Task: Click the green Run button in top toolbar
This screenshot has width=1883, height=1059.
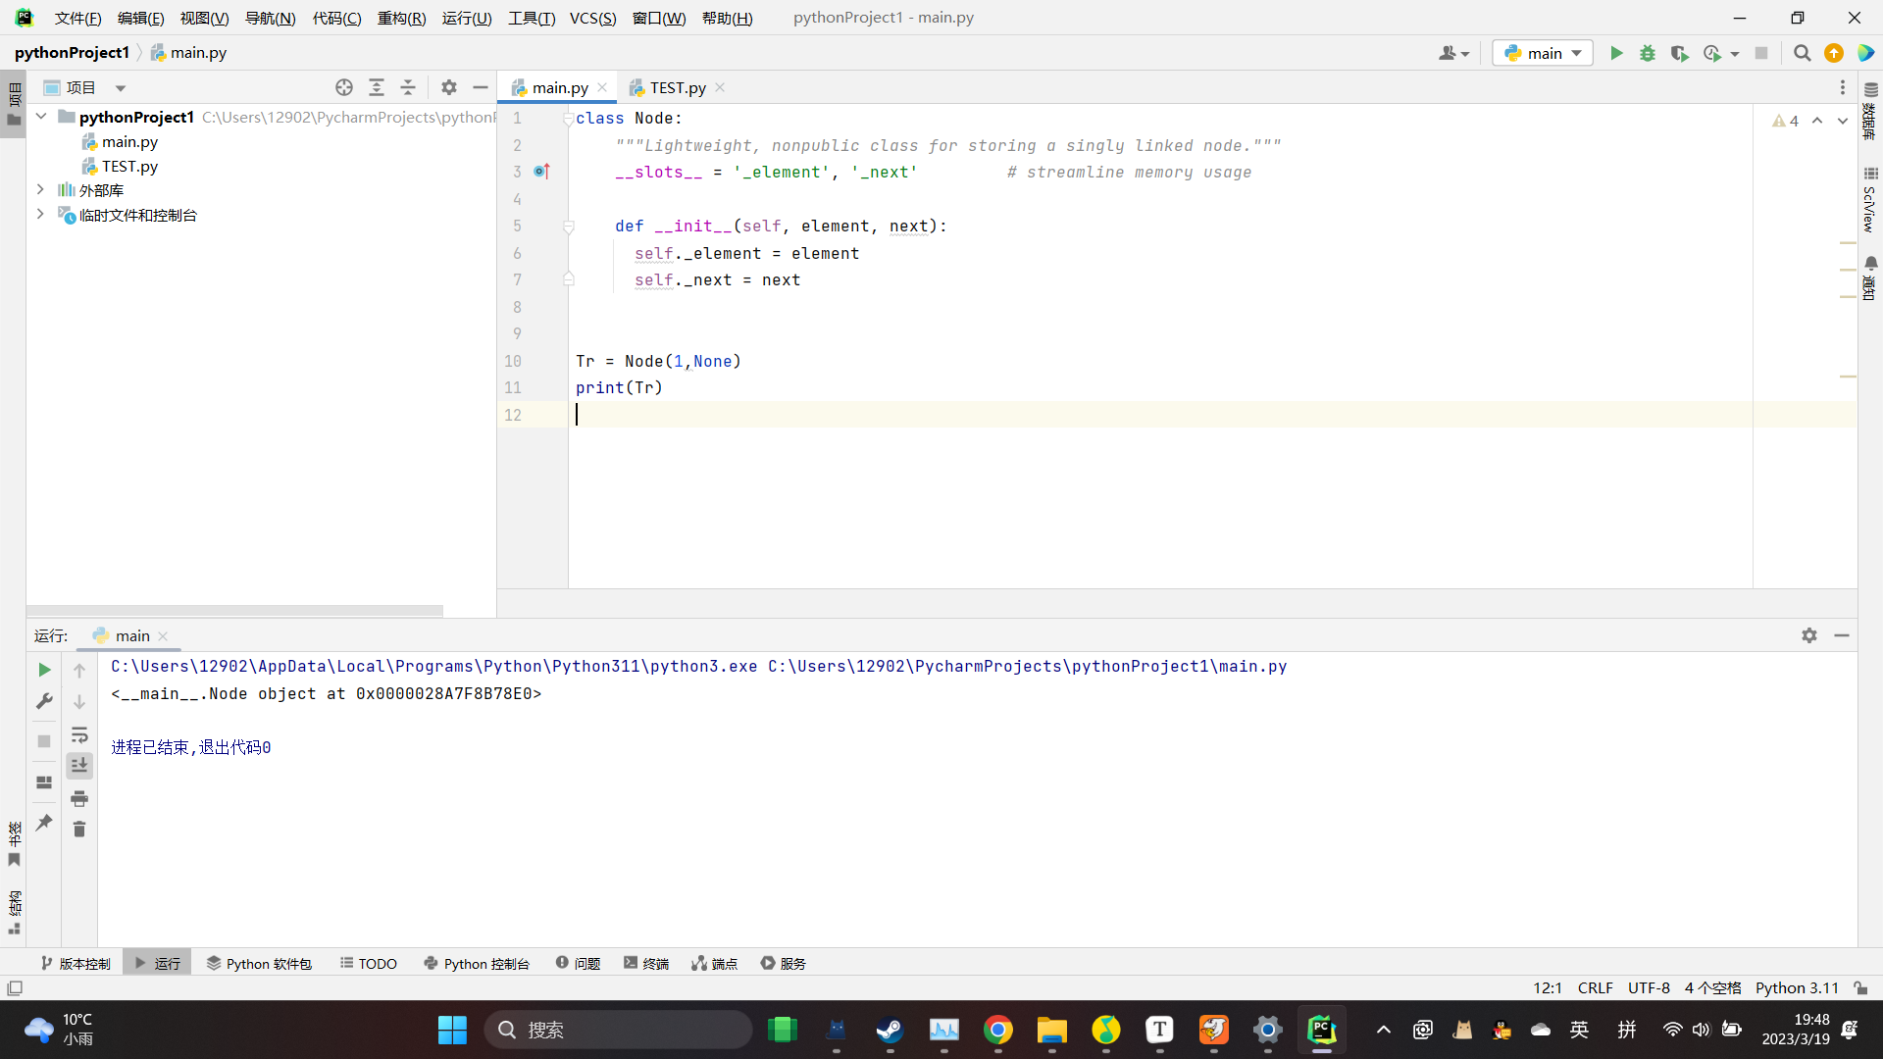Action: pyautogui.click(x=1616, y=53)
